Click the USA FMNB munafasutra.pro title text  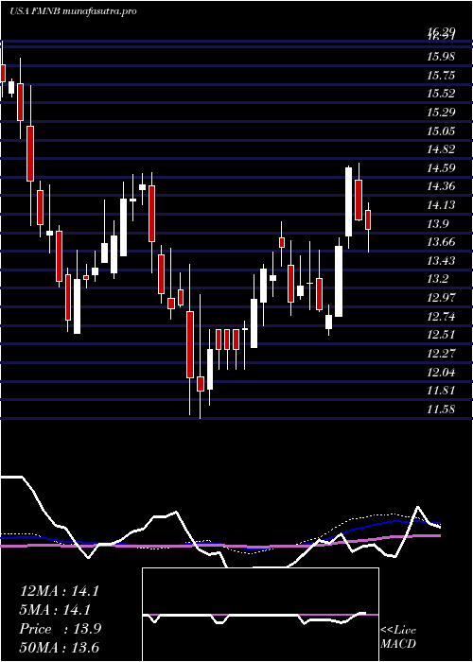coord(73,11)
